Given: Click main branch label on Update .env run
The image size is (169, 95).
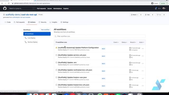Looking at the screenshot, I should coord(103,64).
